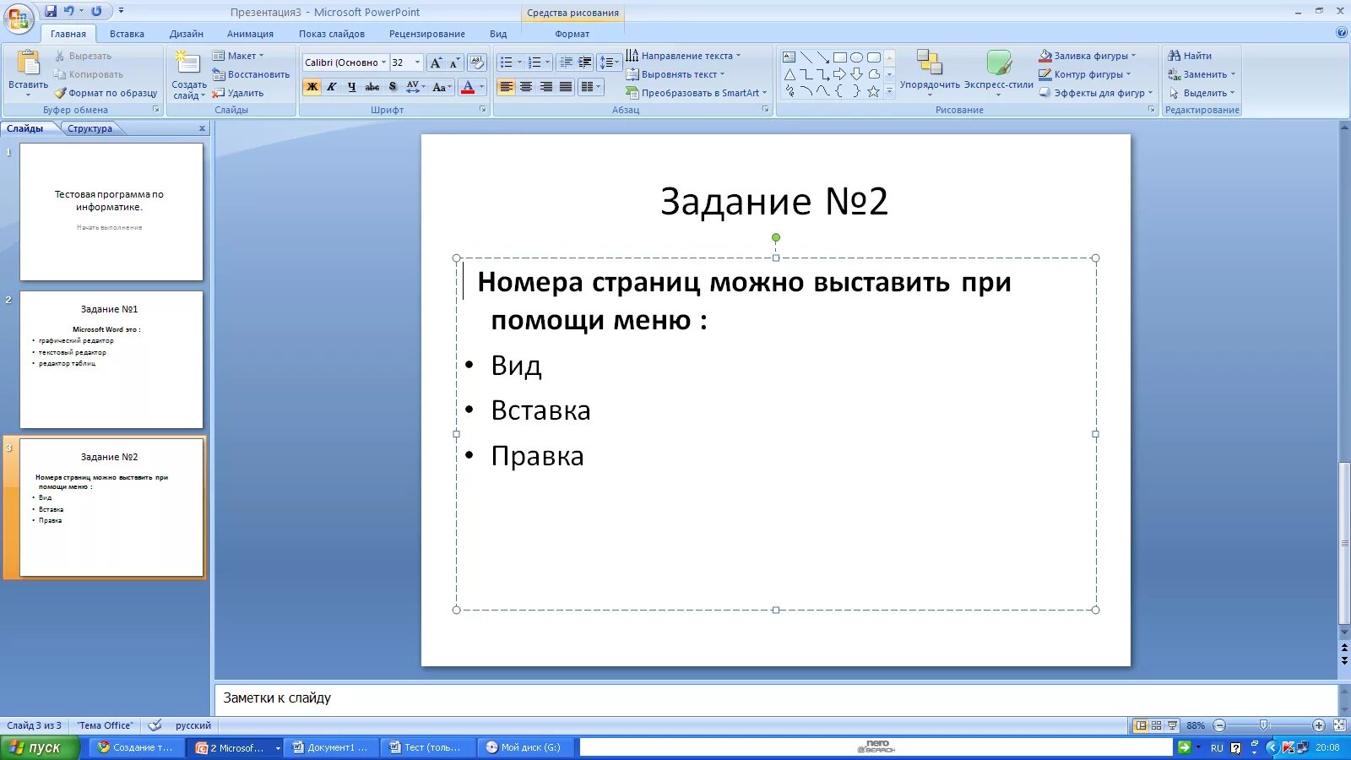Open the Дизайн ribbon tab
The image size is (1351, 760).
click(x=186, y=34)
